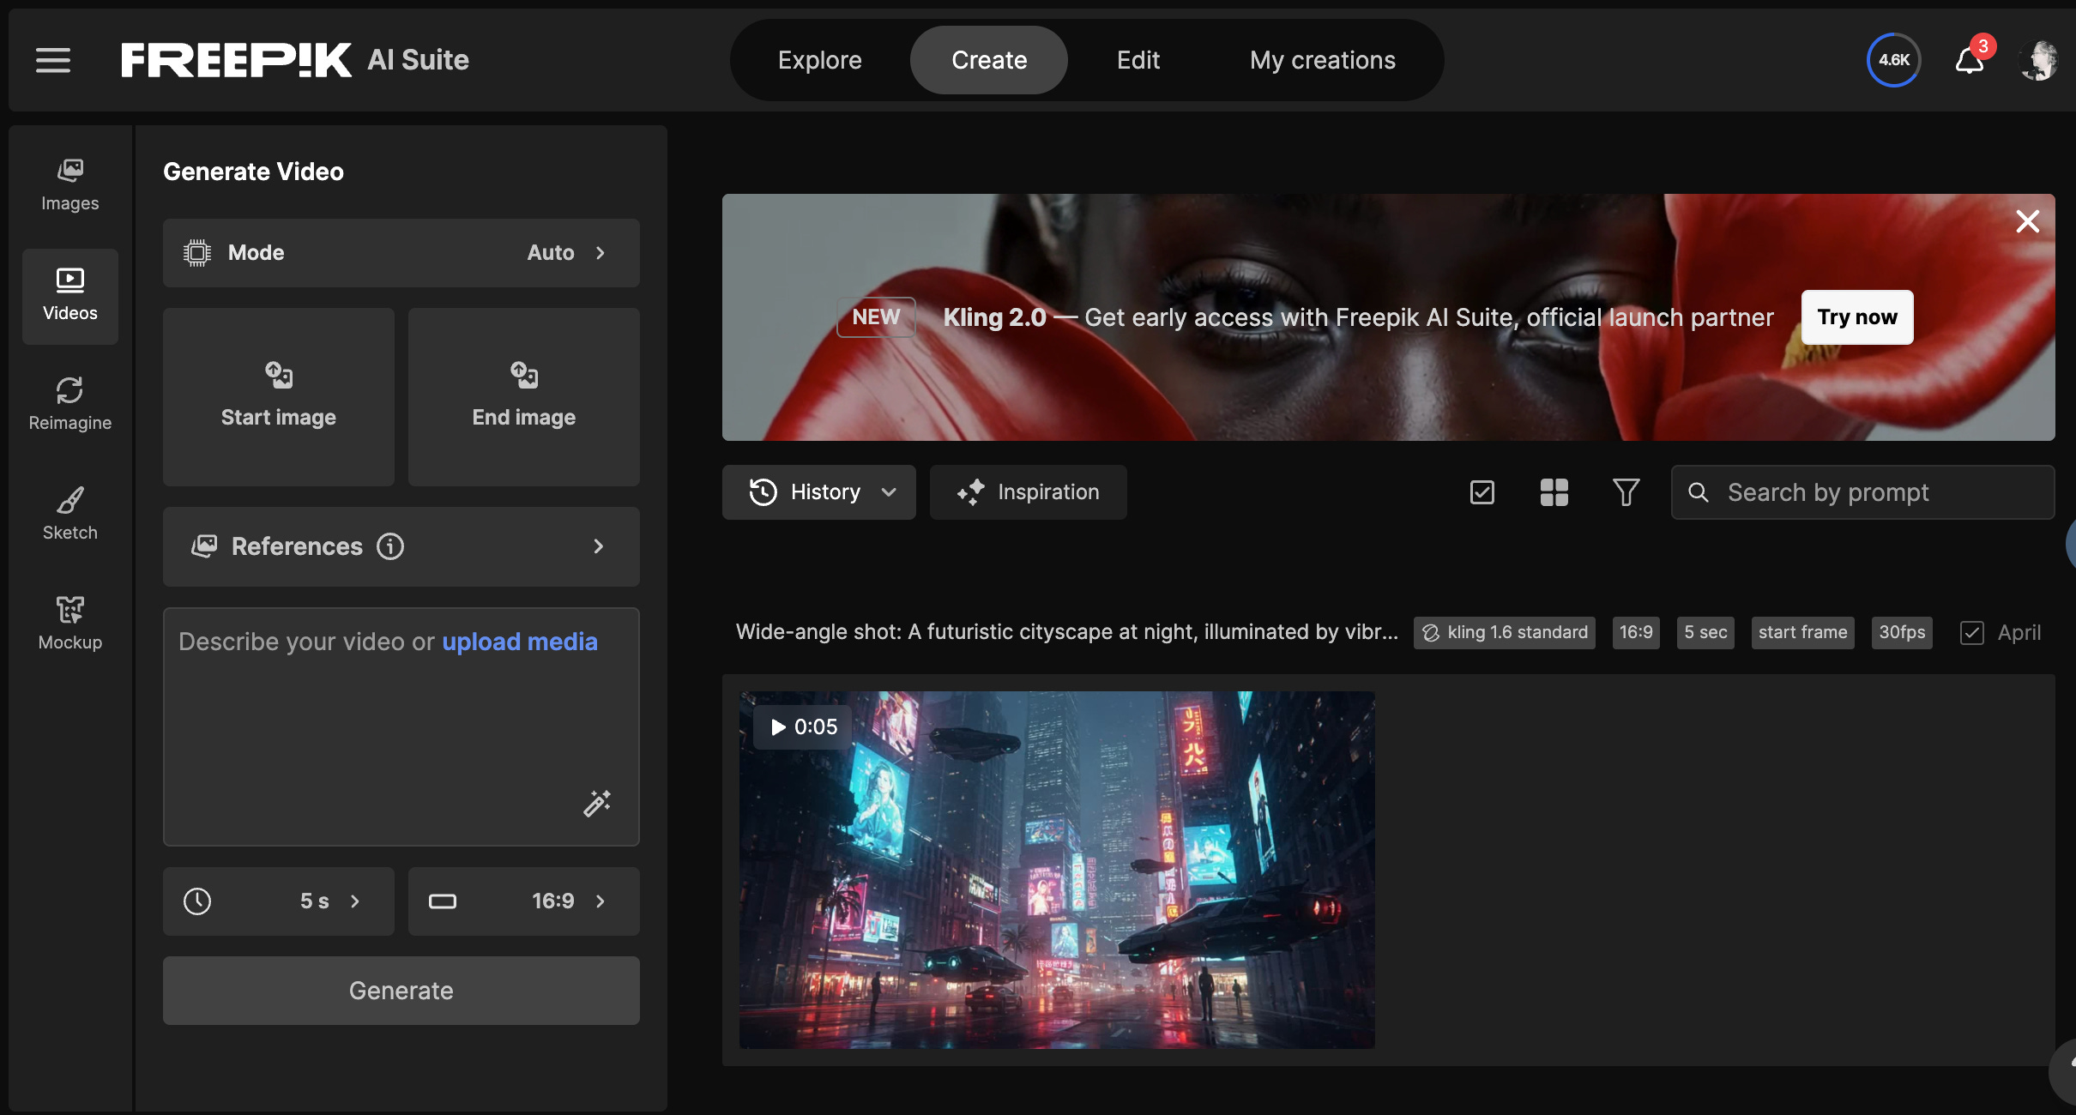The width and height of the screenshot is (2076, 1115).
Task: Open the Sketch tool
Action: (69, 514)
